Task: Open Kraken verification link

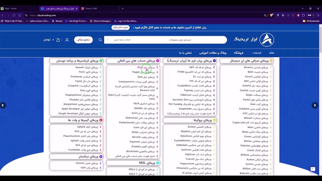Action: click(x=257, y=160)
